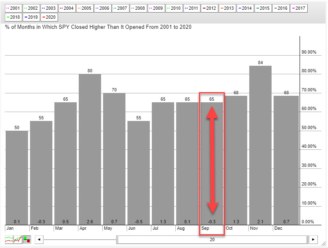Toggle the 2002 year series button
Image resolution: width=328 pixels, height=248 pixels.
[x=31, y=8]
